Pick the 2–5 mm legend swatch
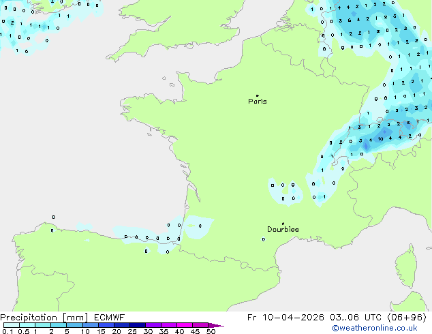The image size is (432, 334). [59, 325]
